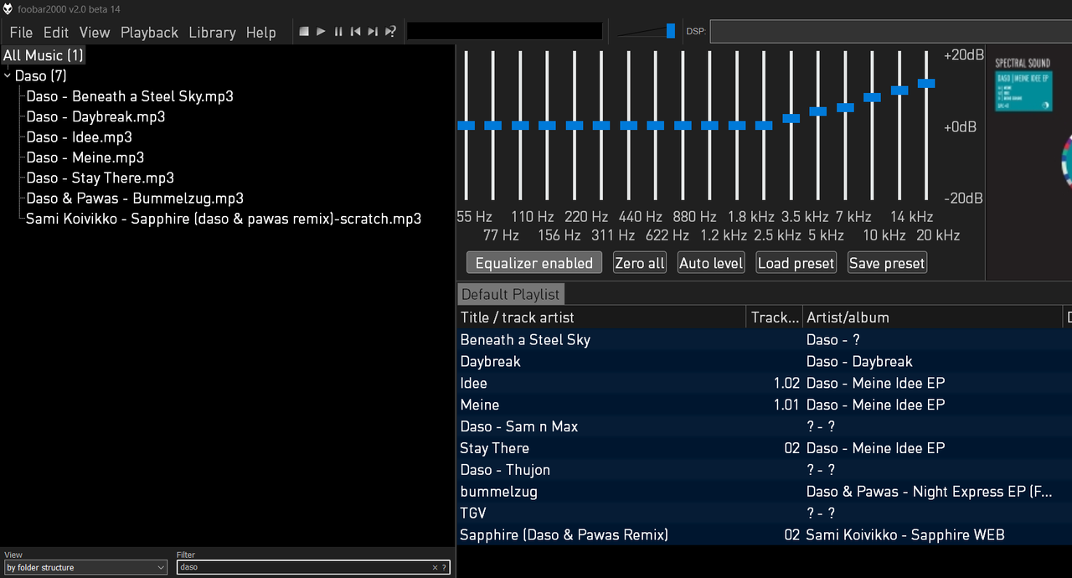Select the Default Playlist tab
This screenshot has height=578, width=1072.
[510, 294]
